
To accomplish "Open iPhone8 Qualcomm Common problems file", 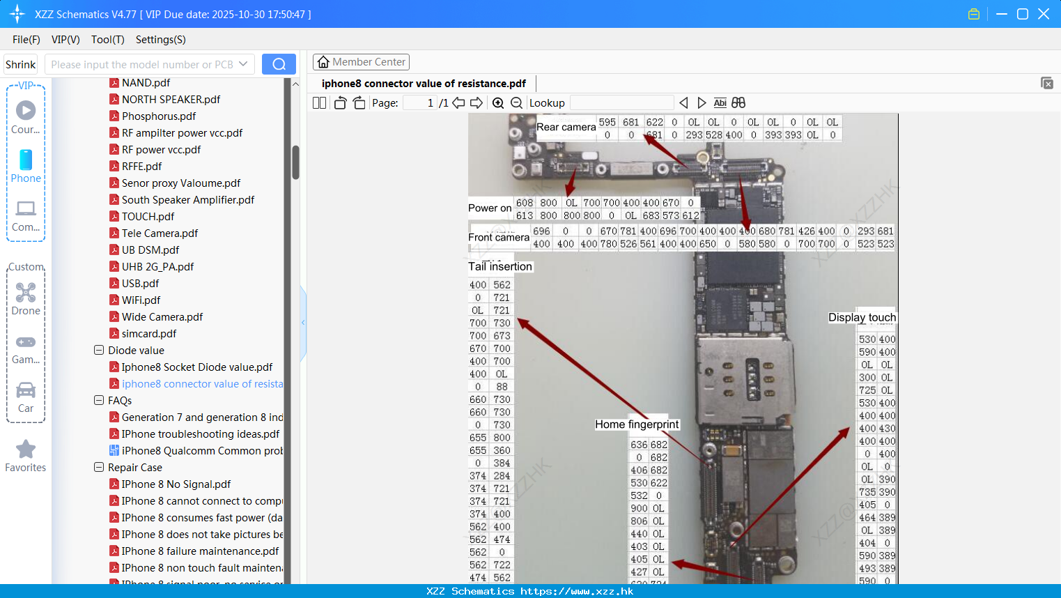I will [202, 450].
